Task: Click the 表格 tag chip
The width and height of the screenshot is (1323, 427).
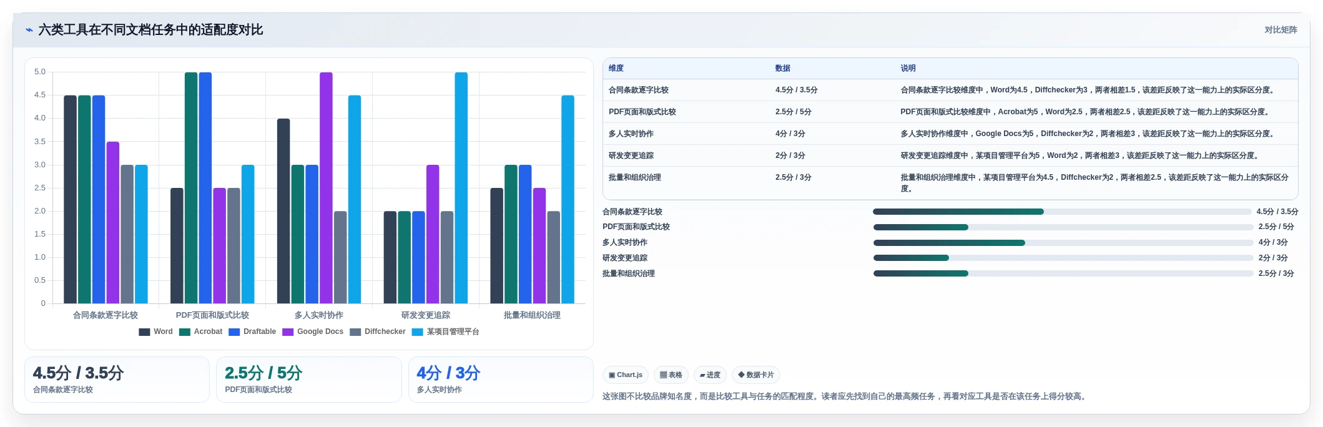Action: 671,375
